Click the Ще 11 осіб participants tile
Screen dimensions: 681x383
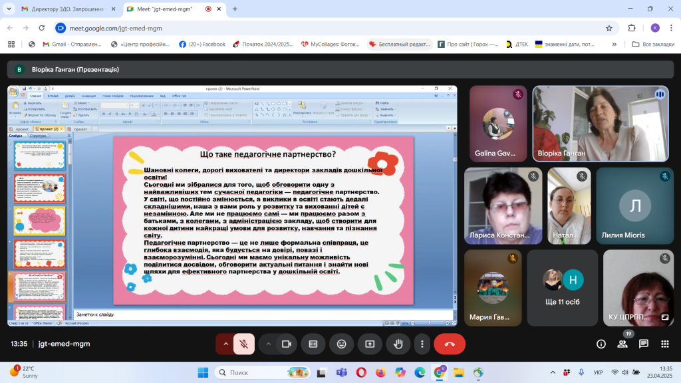[563, 285]
